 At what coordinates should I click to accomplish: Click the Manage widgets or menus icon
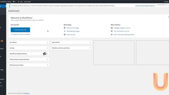(112, 28)
